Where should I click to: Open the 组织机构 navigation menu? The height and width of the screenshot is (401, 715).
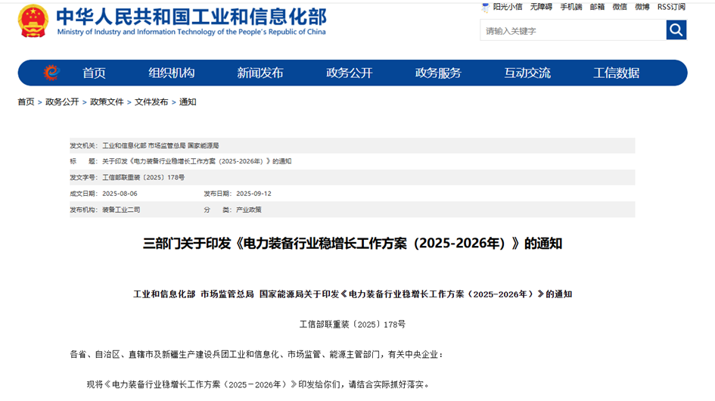pos(172,73)
